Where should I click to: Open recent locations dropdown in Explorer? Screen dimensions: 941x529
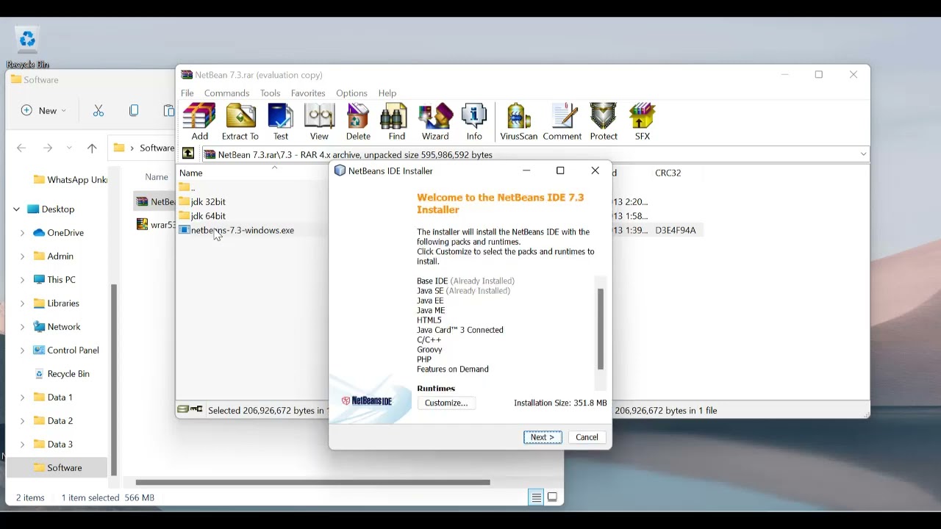[x=69, y=148]
